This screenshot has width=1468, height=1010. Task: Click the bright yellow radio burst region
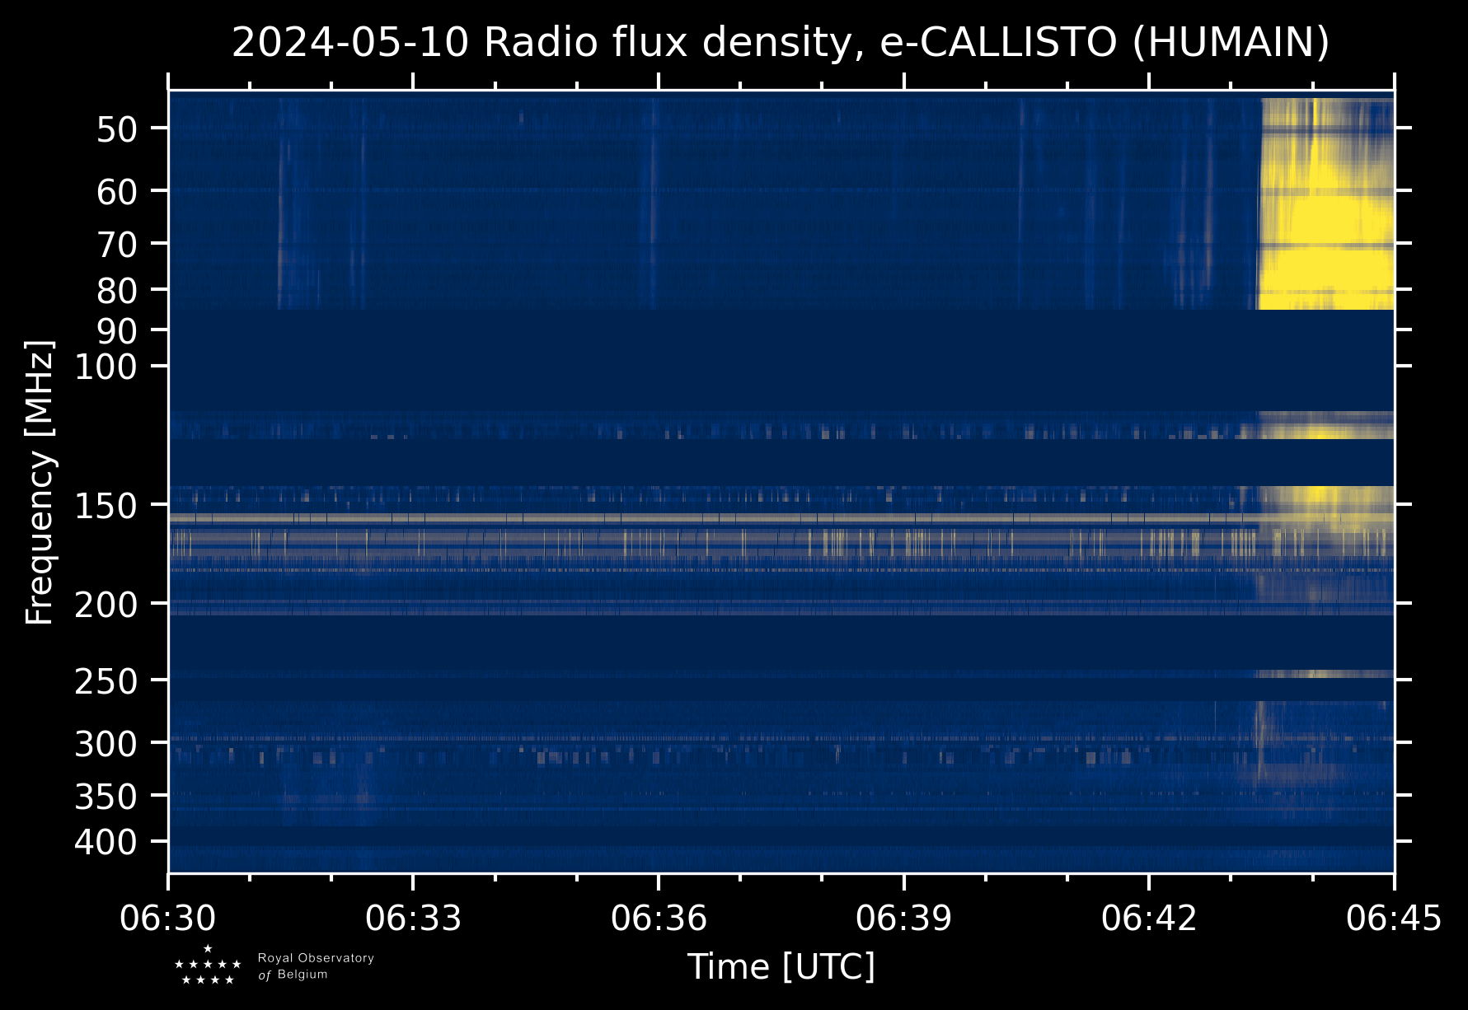(1327, 204)
